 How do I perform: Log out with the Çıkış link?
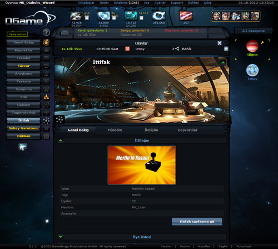[207, 3]
